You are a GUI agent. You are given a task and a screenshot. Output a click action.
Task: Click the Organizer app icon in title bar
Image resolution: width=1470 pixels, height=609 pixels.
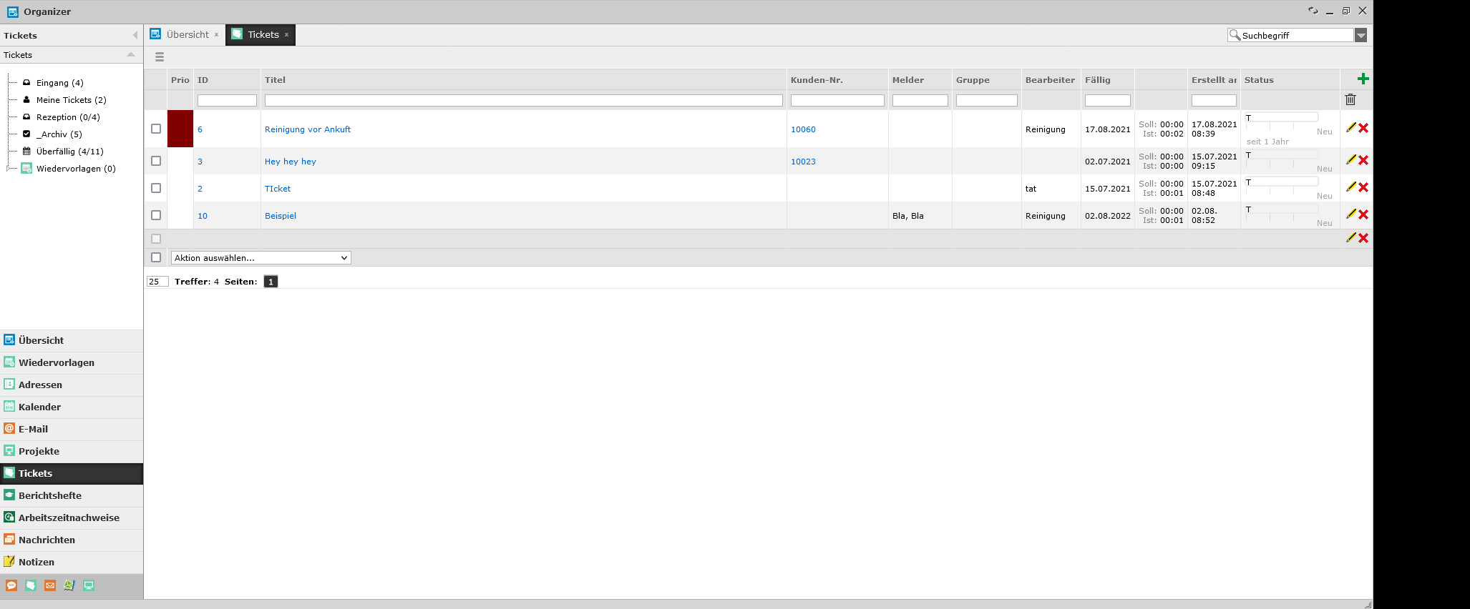(x=13, y=11)
